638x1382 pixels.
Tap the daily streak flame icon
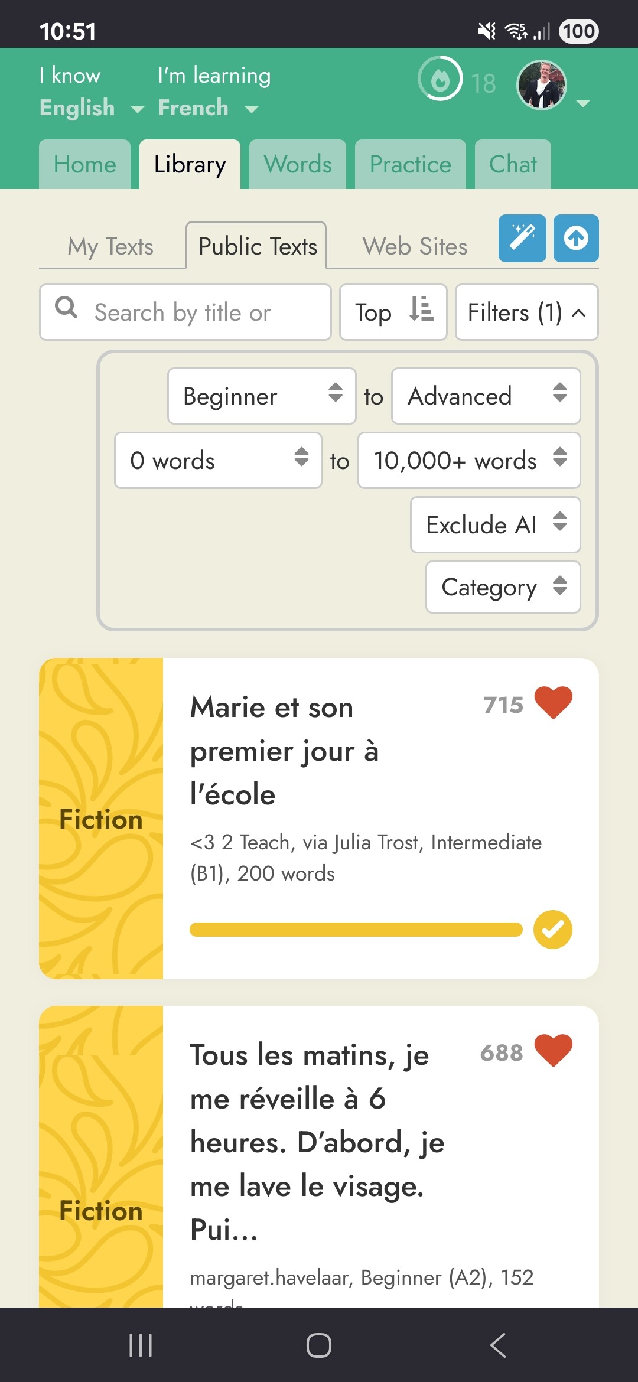coord(440,79)
